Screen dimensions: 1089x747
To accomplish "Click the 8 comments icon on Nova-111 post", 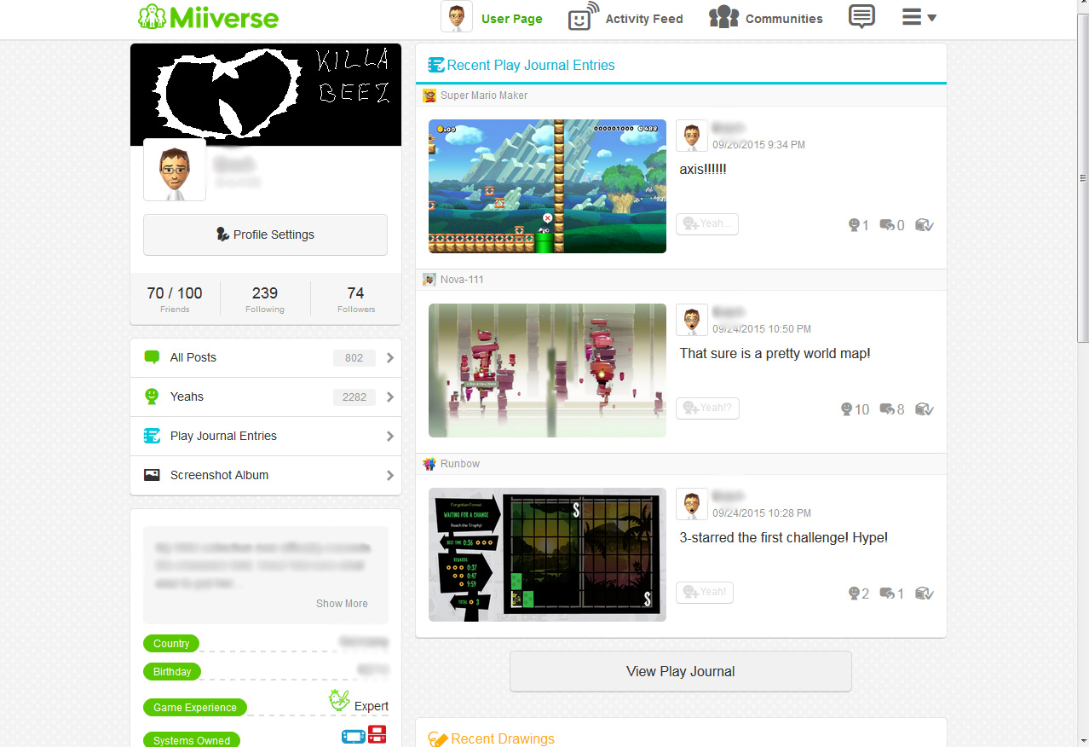I will [892, 409].
